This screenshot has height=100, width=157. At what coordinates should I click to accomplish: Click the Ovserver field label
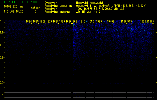tap(51, 3)
